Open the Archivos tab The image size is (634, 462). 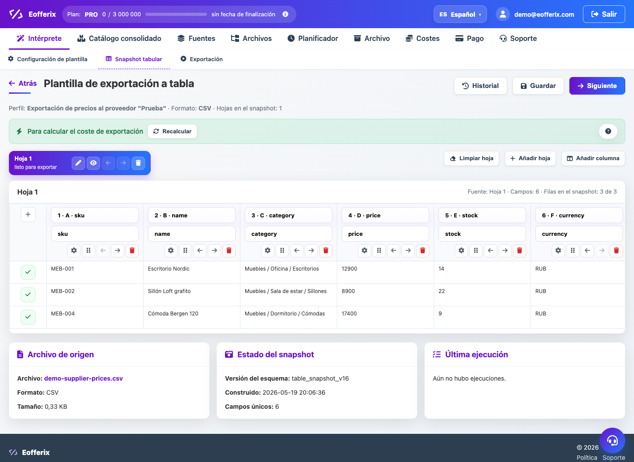click(x=251, y=38)
